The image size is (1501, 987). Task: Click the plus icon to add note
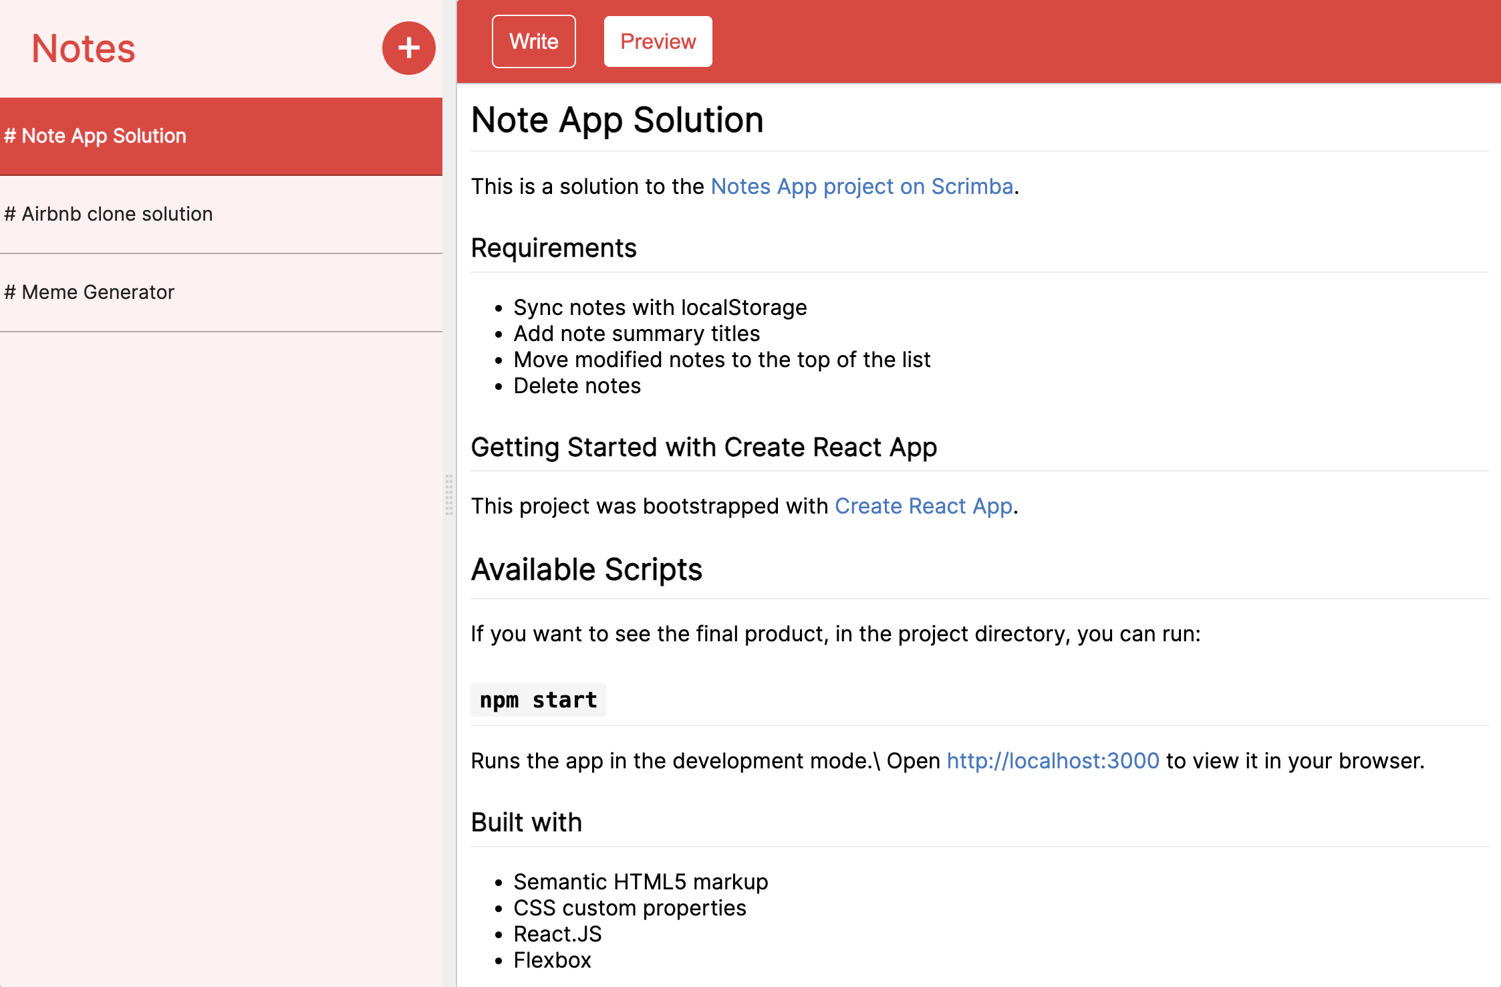408,48
